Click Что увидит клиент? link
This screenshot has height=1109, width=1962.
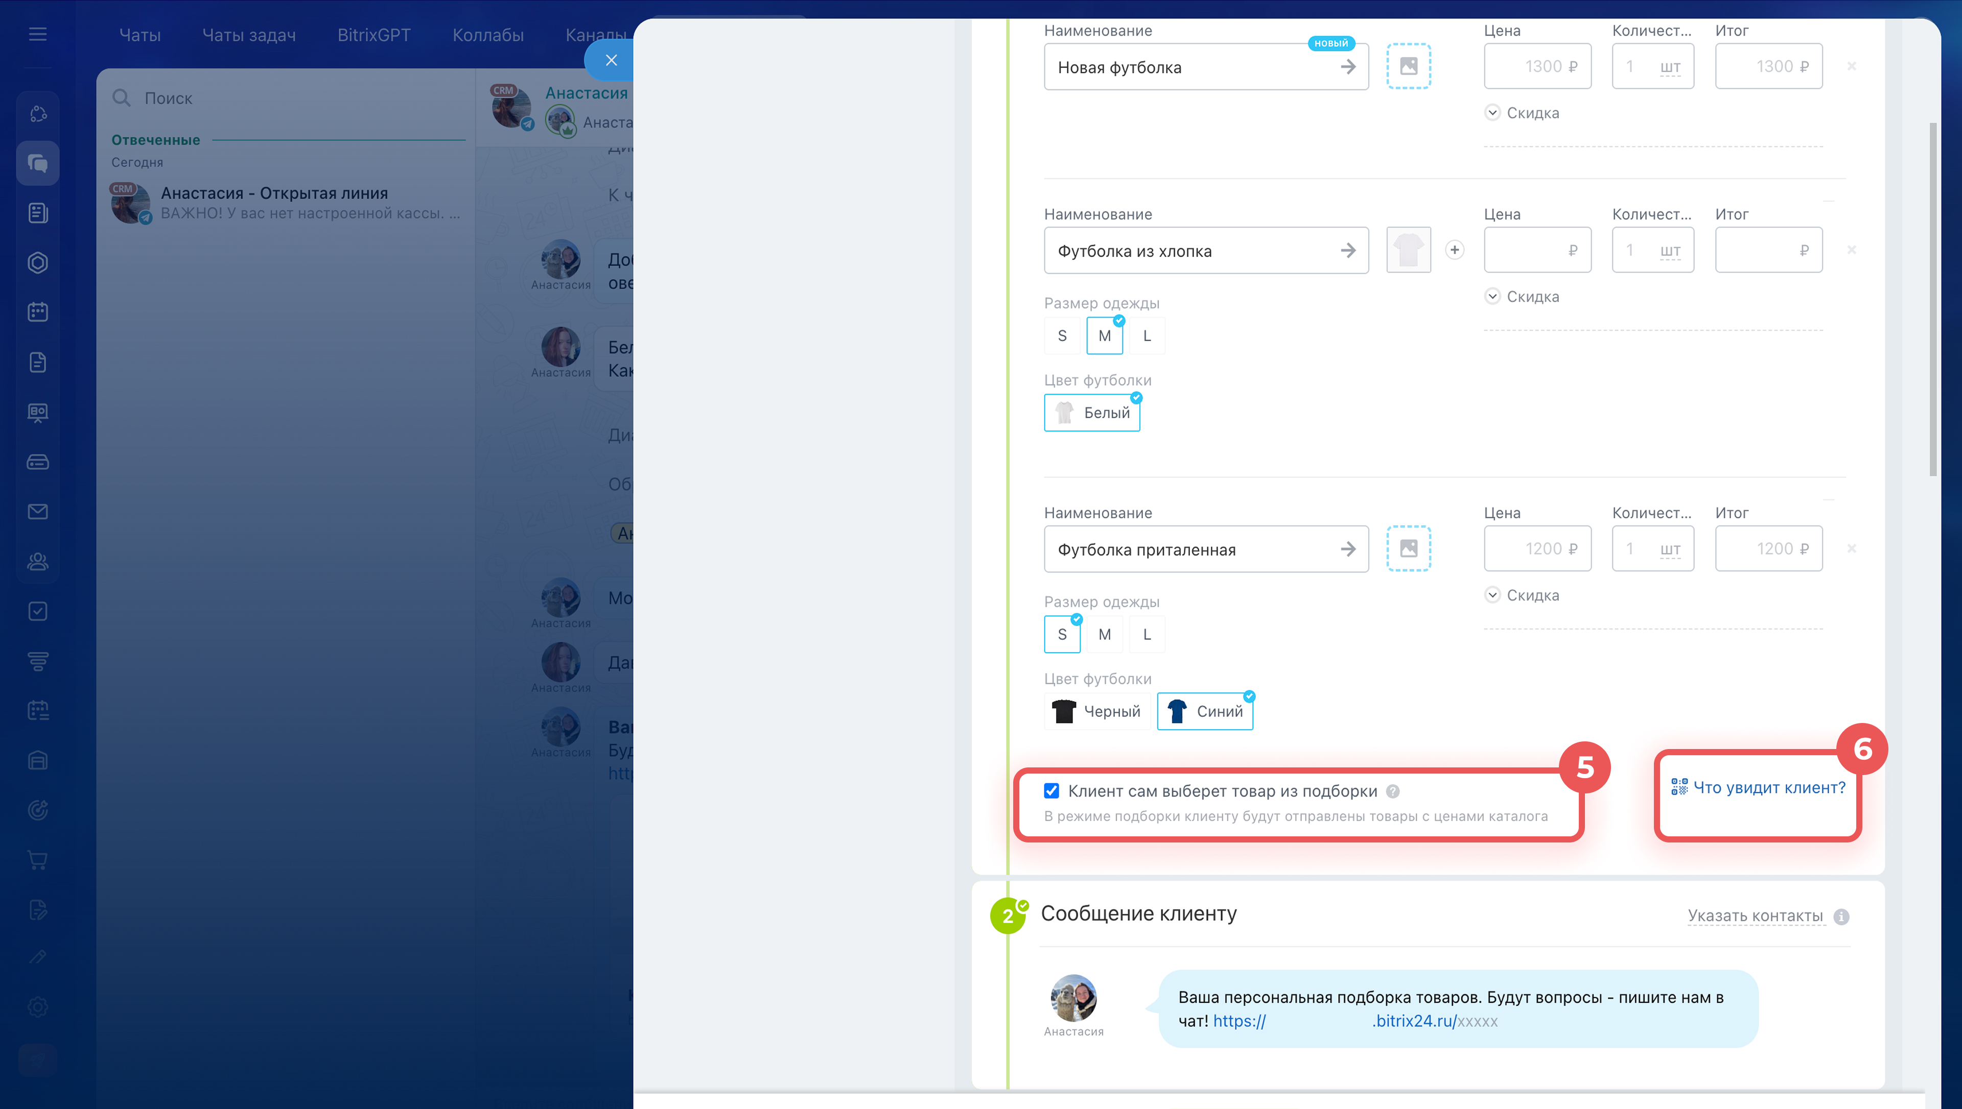coord(1768,787)
